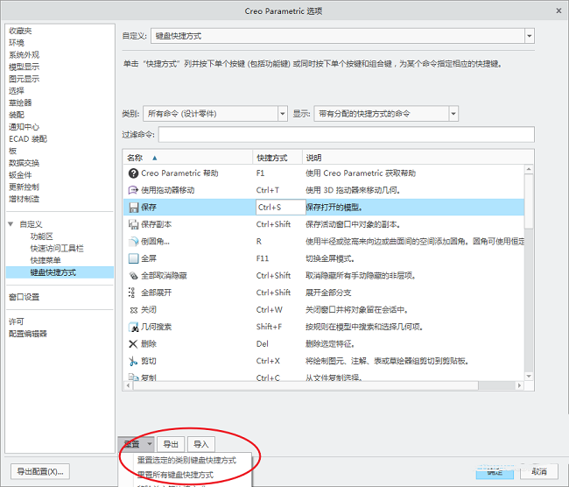Image resolution: width=569 pixels, height=487 pixels.
Task: Click the 删除 X icon
Action: point(133,343)
